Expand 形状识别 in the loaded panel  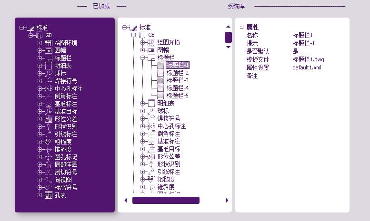pyautogui.click(x=40, y=126)
